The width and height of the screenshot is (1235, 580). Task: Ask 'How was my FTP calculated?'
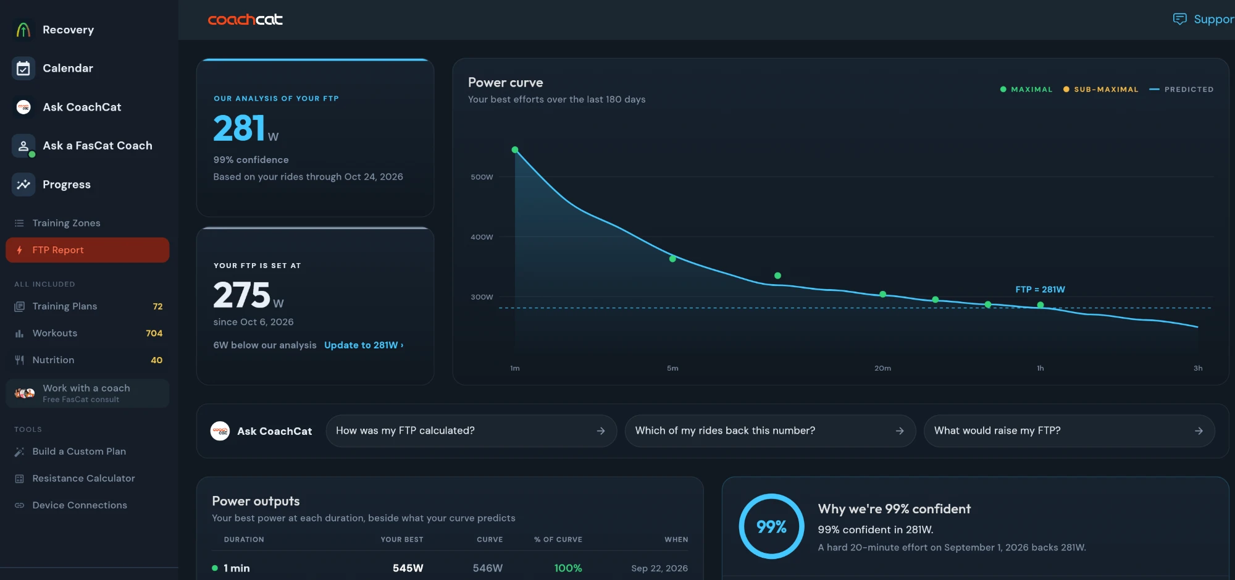click(x=471, y=431)
